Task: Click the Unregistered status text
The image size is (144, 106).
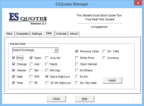Action: (x=99, y=27)
